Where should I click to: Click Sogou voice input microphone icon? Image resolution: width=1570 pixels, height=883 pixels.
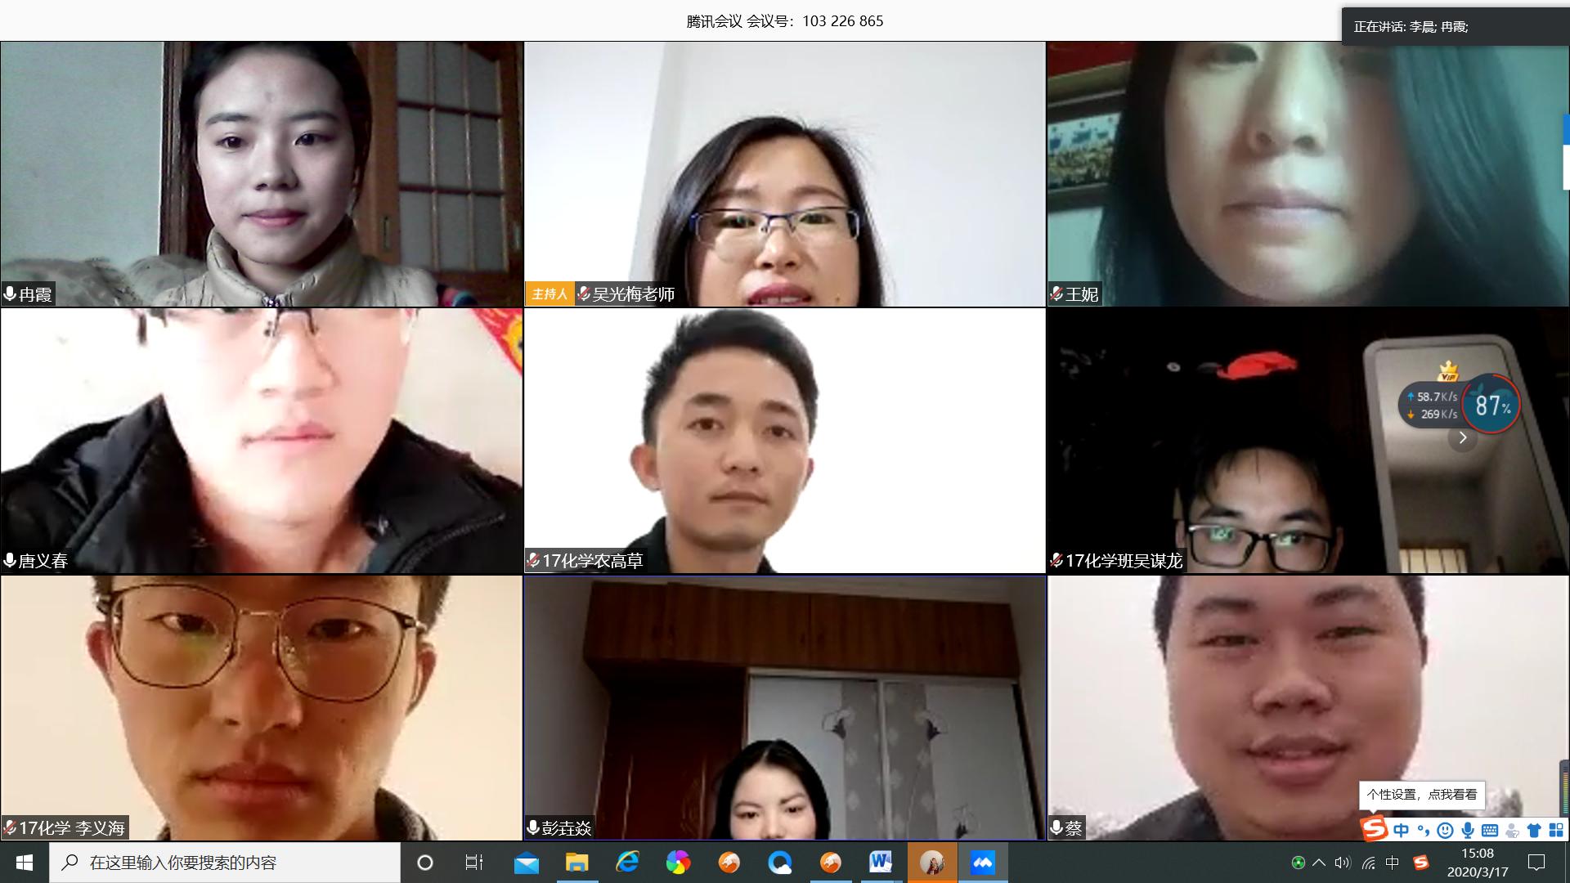click(x=1468, y=831)
